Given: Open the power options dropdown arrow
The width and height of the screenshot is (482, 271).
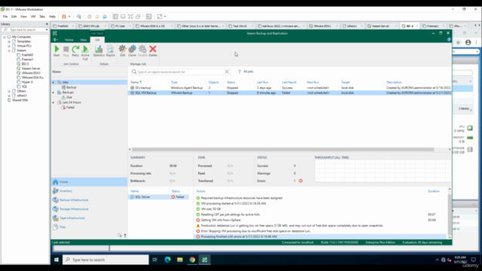Looking at the screenshot, I should pos(69,17).
